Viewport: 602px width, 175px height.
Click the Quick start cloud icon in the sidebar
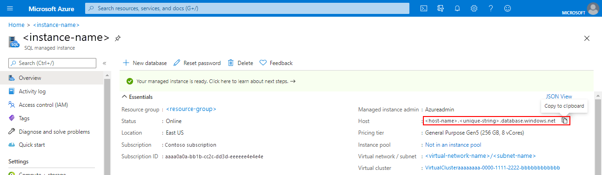(12, 145)
